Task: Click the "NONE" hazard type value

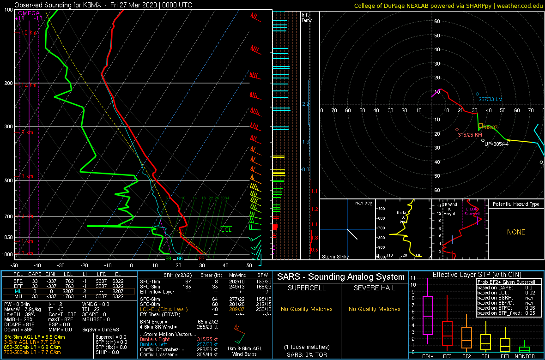Action: tap(516, 232)
